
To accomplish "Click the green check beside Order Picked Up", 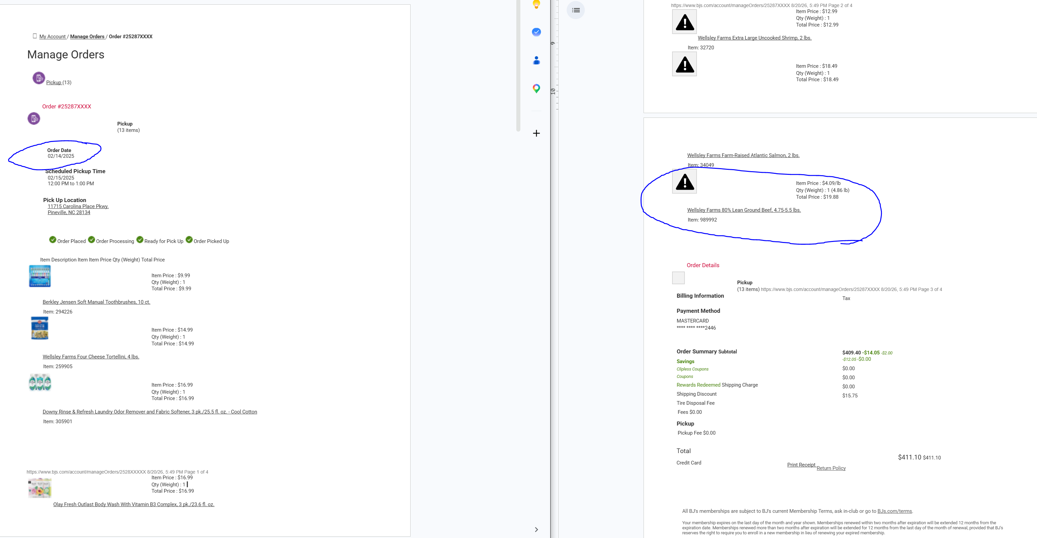I will click(189, 240).
